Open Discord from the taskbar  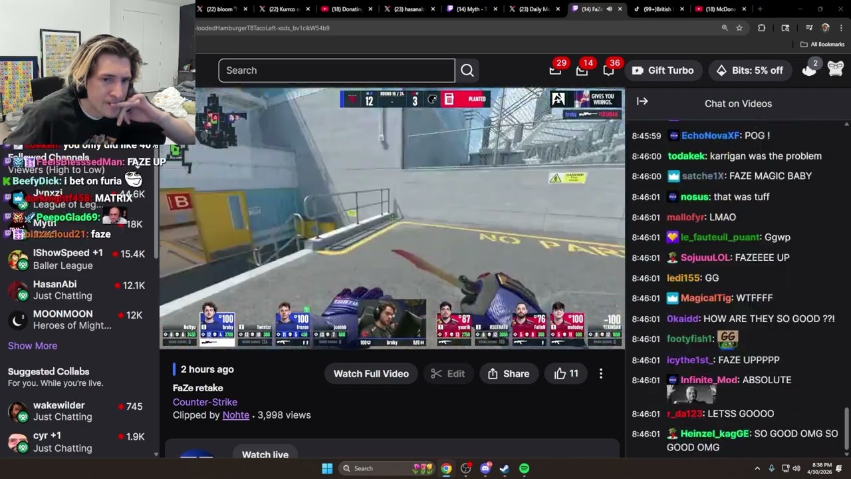pos(485,468)
